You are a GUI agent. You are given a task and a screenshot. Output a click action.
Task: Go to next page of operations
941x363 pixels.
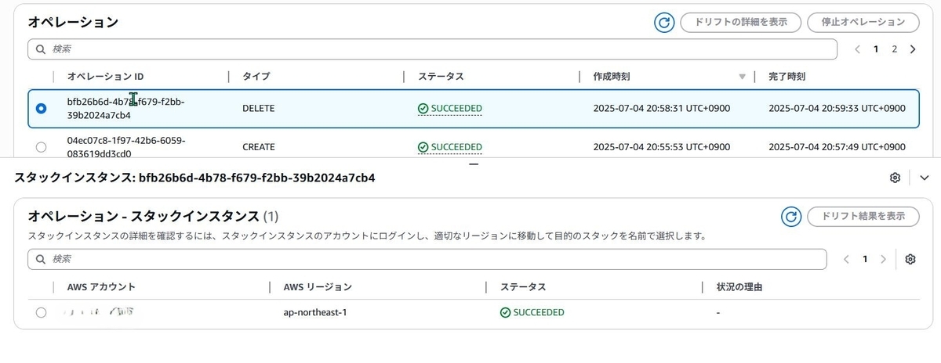pos(913,49)
